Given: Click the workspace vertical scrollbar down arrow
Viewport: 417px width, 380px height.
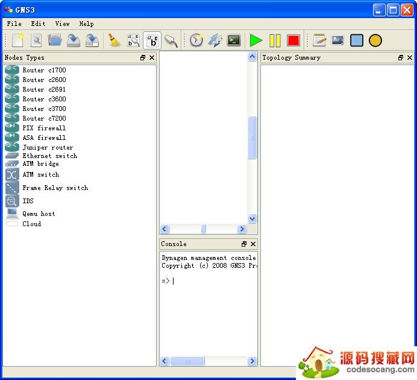Looking at the screenshot, I should 252,219.
